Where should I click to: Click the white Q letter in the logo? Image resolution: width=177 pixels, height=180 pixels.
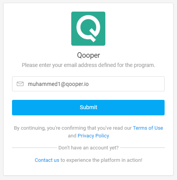coord(88,28)
